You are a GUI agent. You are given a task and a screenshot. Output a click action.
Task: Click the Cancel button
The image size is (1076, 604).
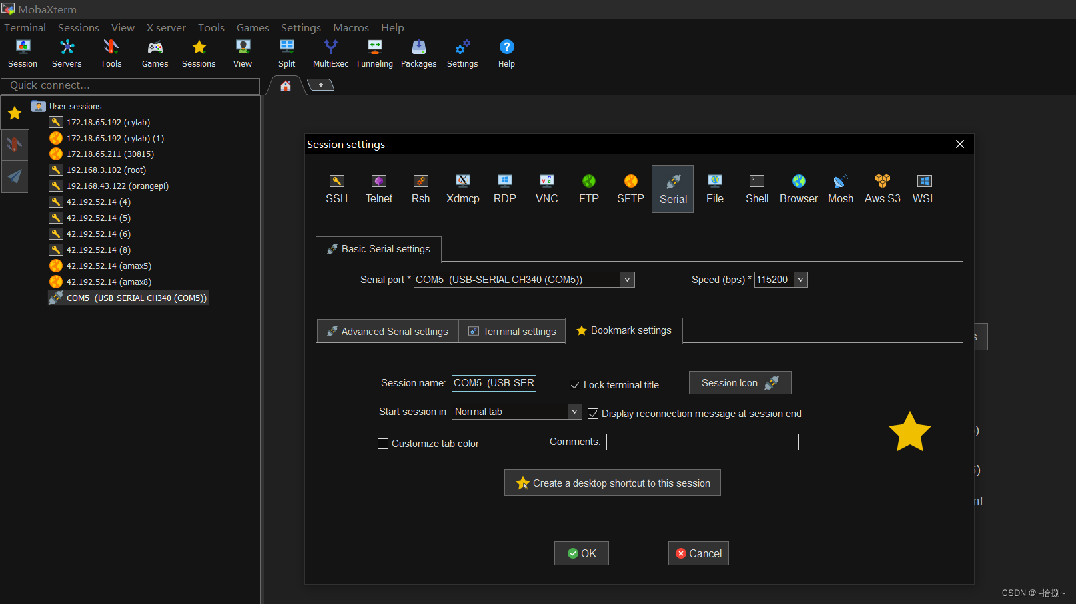click(x=698, y=553)
